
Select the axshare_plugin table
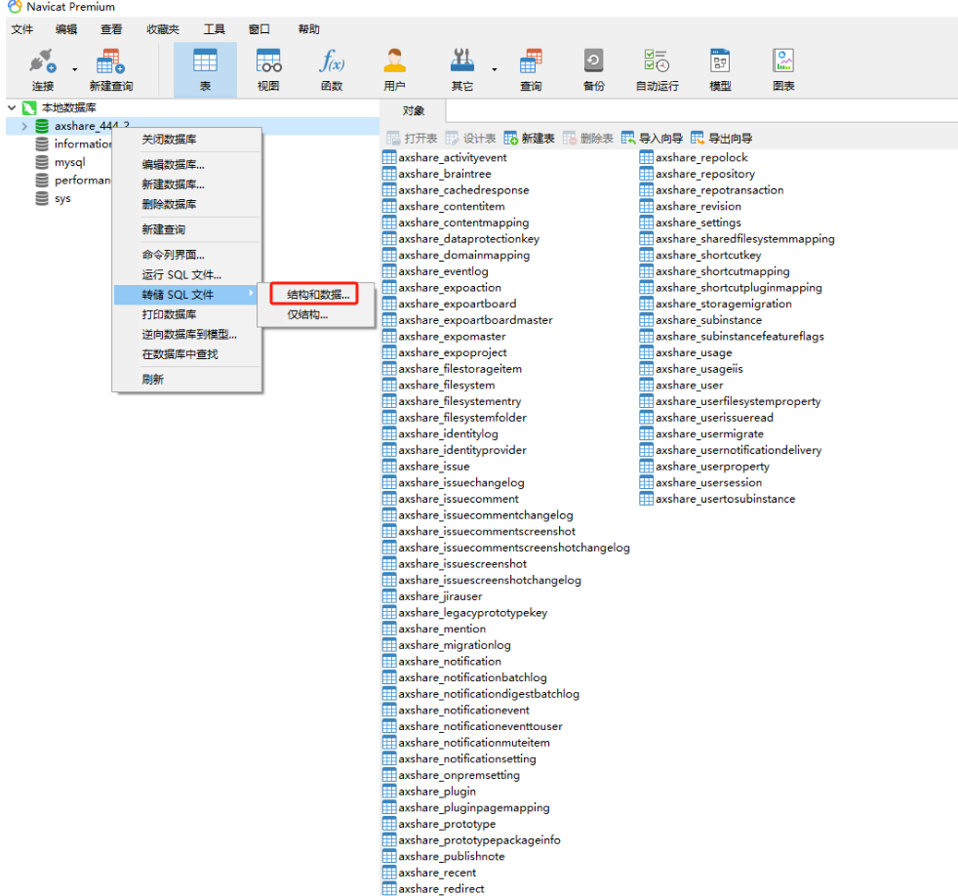click(x=429, y=792)
